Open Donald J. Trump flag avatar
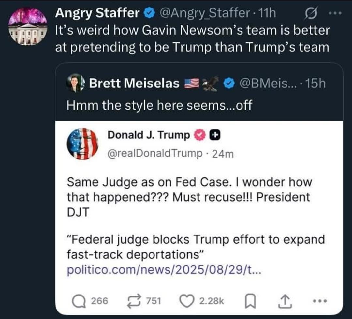Viewport: 352px width, 319px height. (83, 144)
